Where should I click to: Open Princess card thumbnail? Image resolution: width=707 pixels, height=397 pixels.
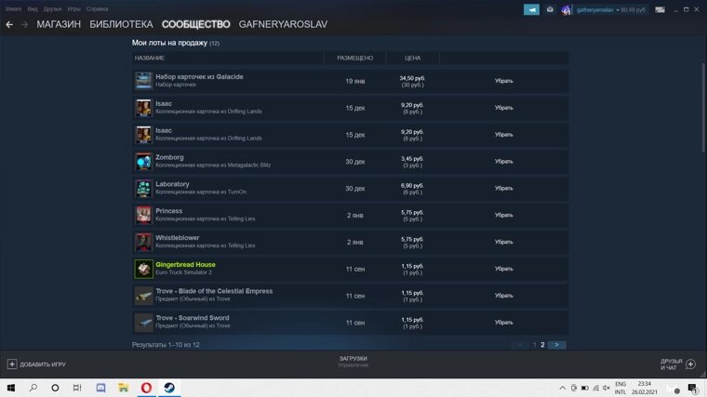(143, 216)
